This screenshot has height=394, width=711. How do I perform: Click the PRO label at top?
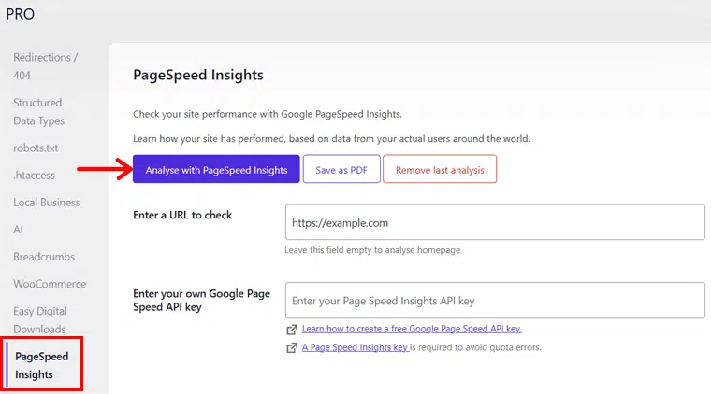pyautogui.click(x=20, y=14)
